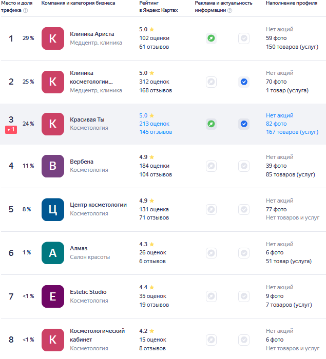Click the green advertising arrow icon for Красивая Ты
The width and height of the screenshot is (326, 359).
pos(211,124)
